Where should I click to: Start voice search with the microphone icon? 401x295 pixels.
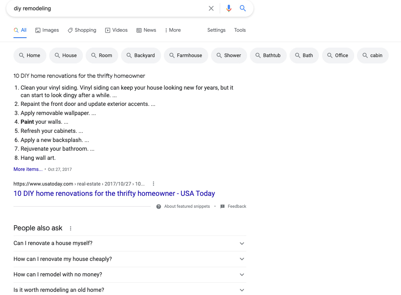click(x=228, y=8)
